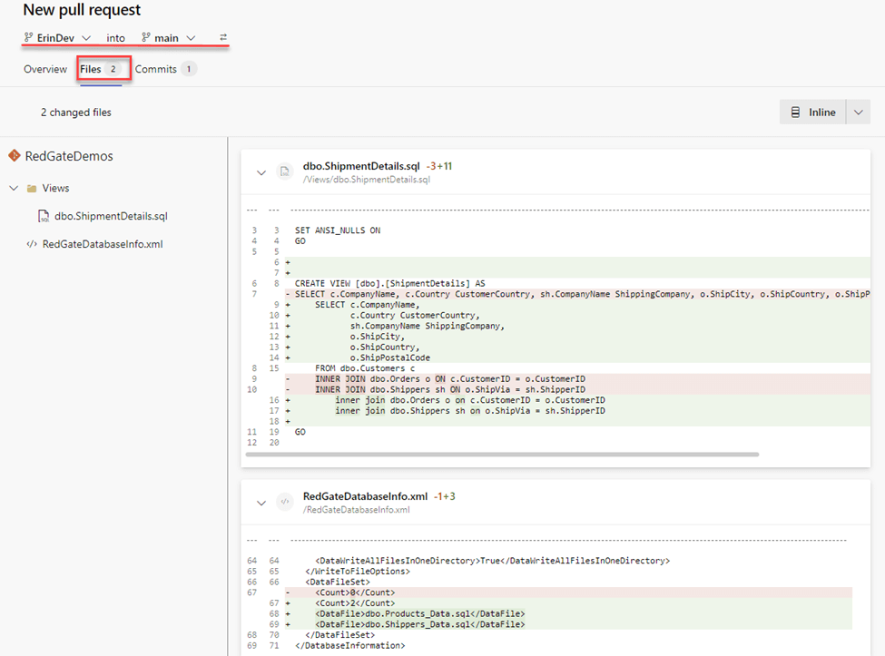This screenshot has height=656, width=885.
Task: Click the Inline diff view button
Action: coord(812,113)
